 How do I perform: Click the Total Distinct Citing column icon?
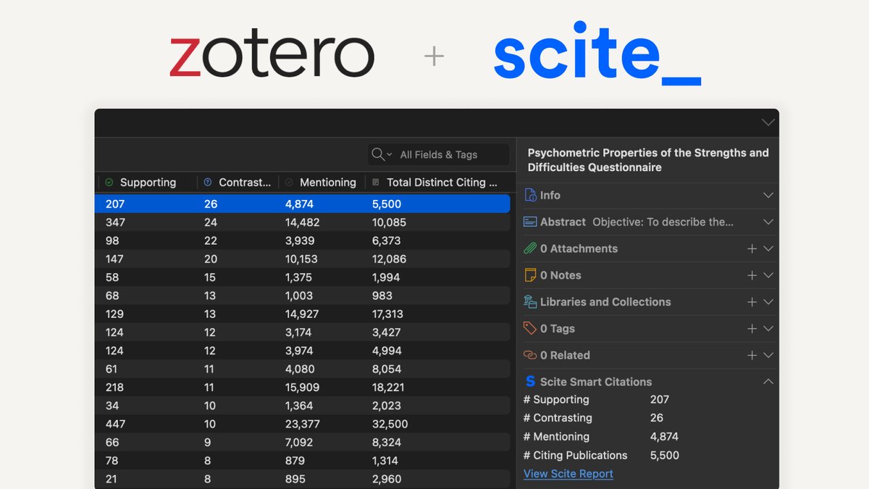tap(376, 182)
